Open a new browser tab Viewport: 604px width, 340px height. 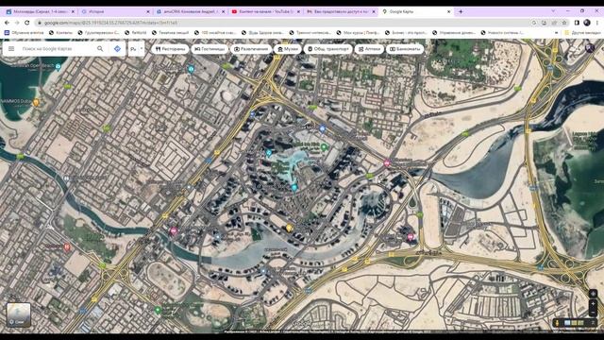point(461,12)
